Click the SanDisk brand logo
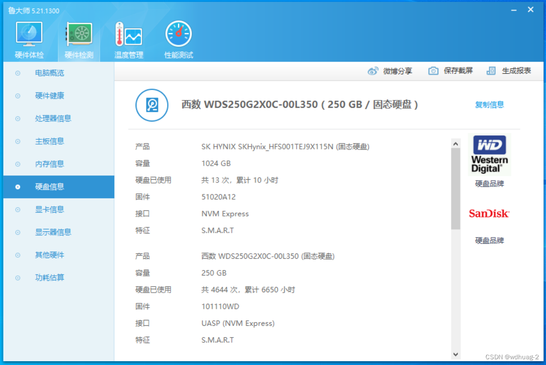Viewport: 546px width, 365px height. click(x=489, y=213)
